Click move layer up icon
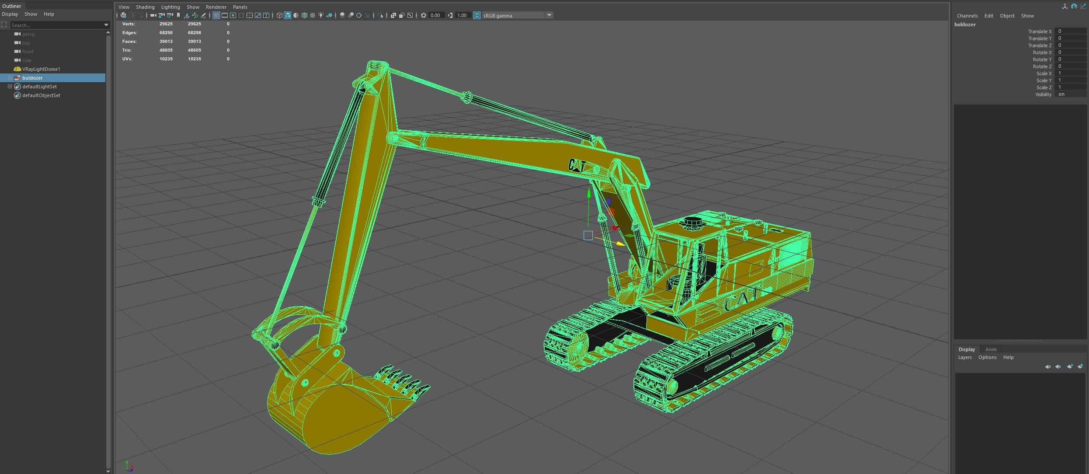Image resolution: width=1089 pixels, height=474 pixels. 1048,366
